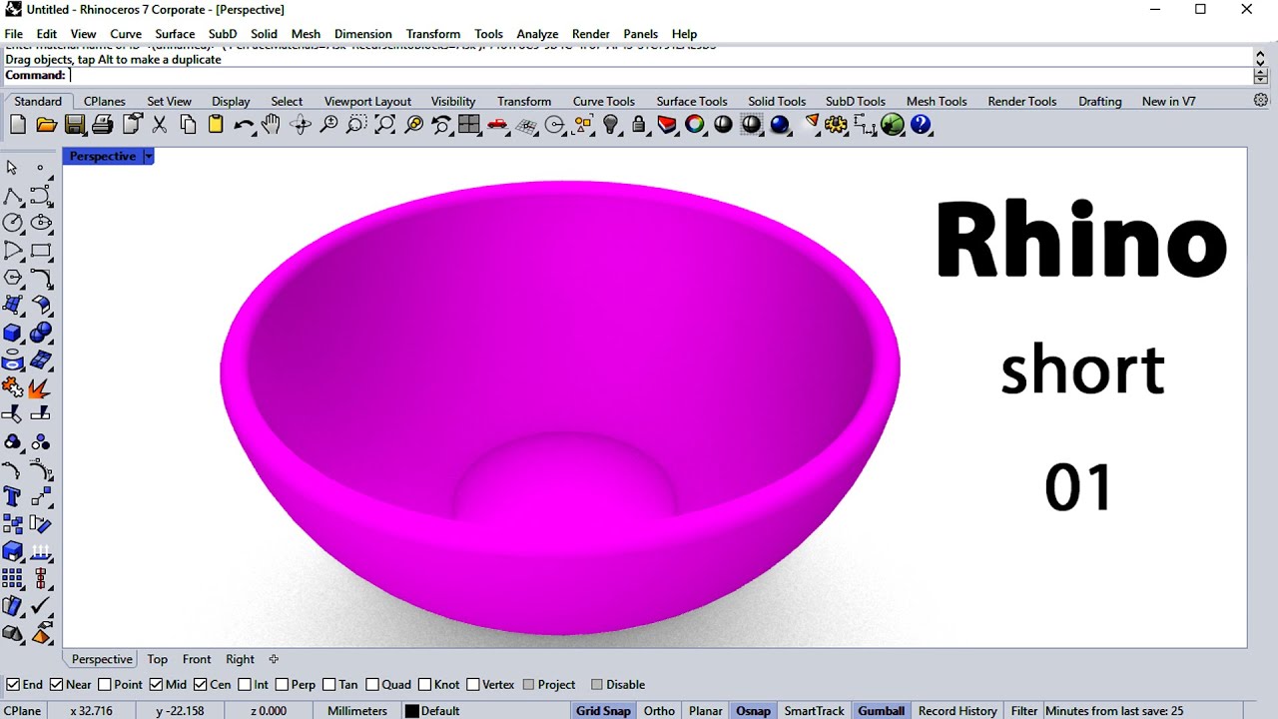Viewport: 1278px width, 719px height.
Task: Select the Circle tool in sidebar
Action: [x=12, y=223]
